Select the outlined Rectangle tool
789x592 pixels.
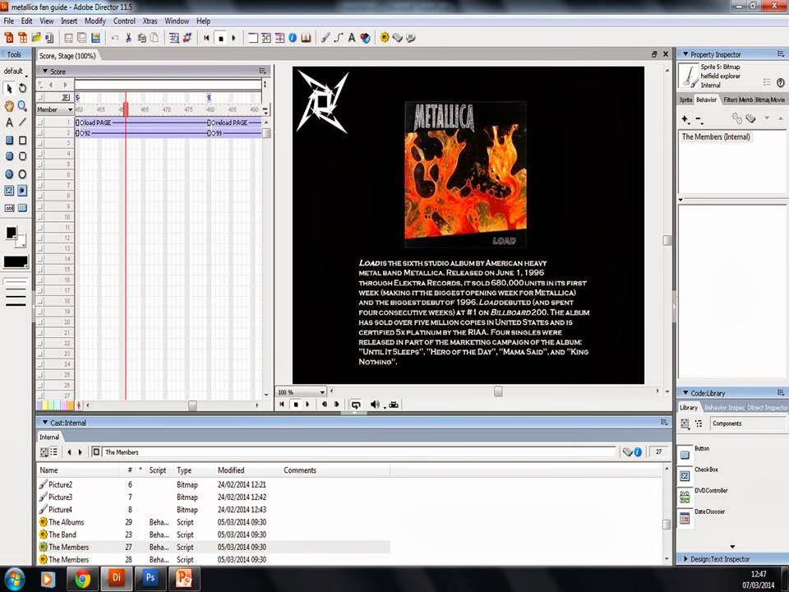(x=23, y=140)
